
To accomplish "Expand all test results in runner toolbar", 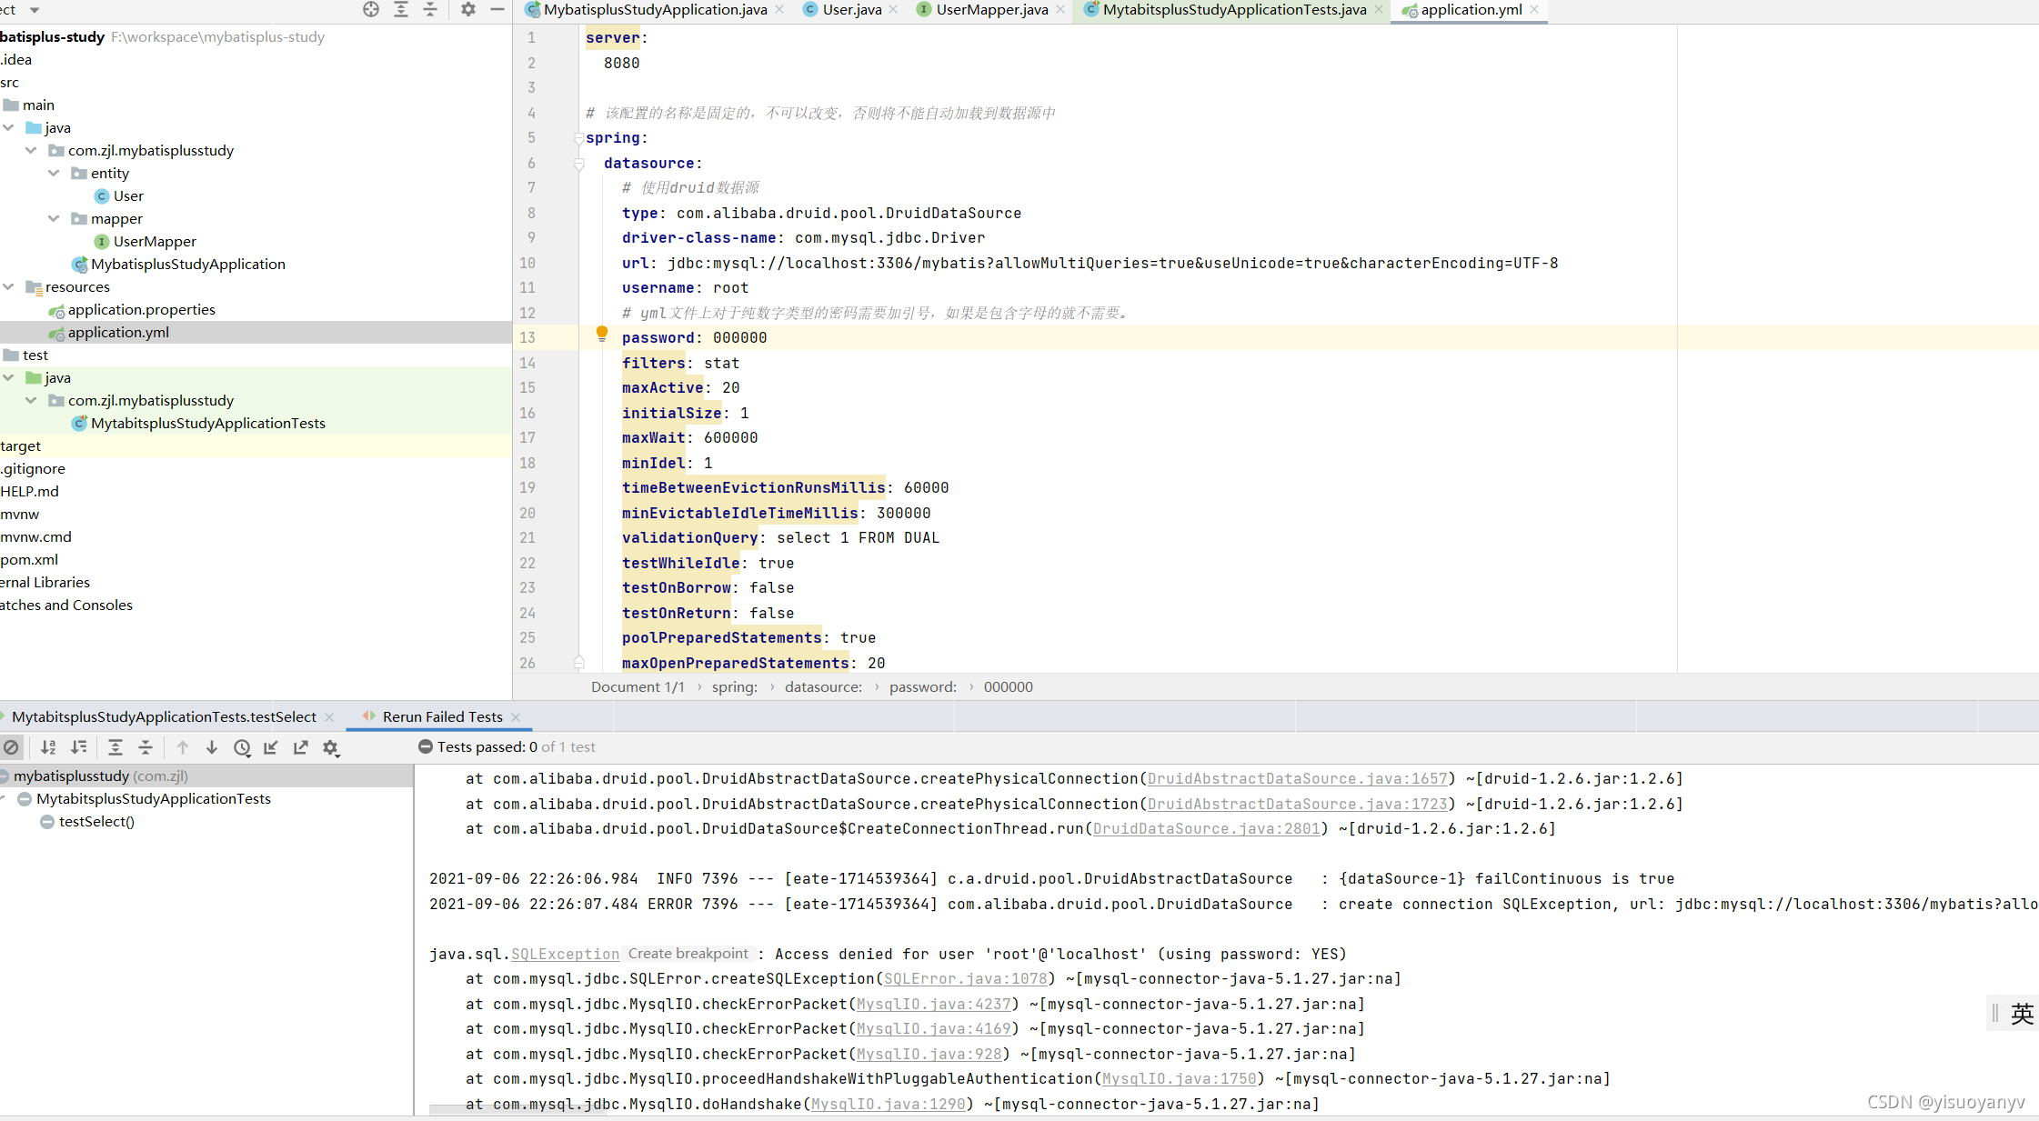I will (x=116, y=747).
